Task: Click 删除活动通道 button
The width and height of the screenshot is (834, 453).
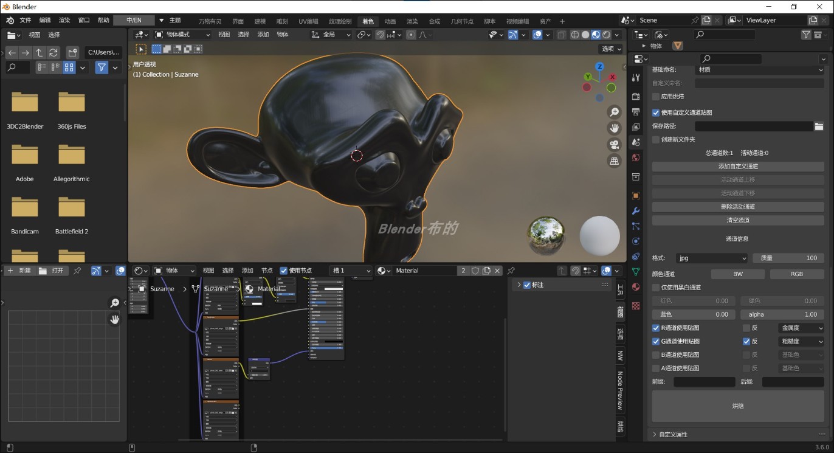Action: 738,207
